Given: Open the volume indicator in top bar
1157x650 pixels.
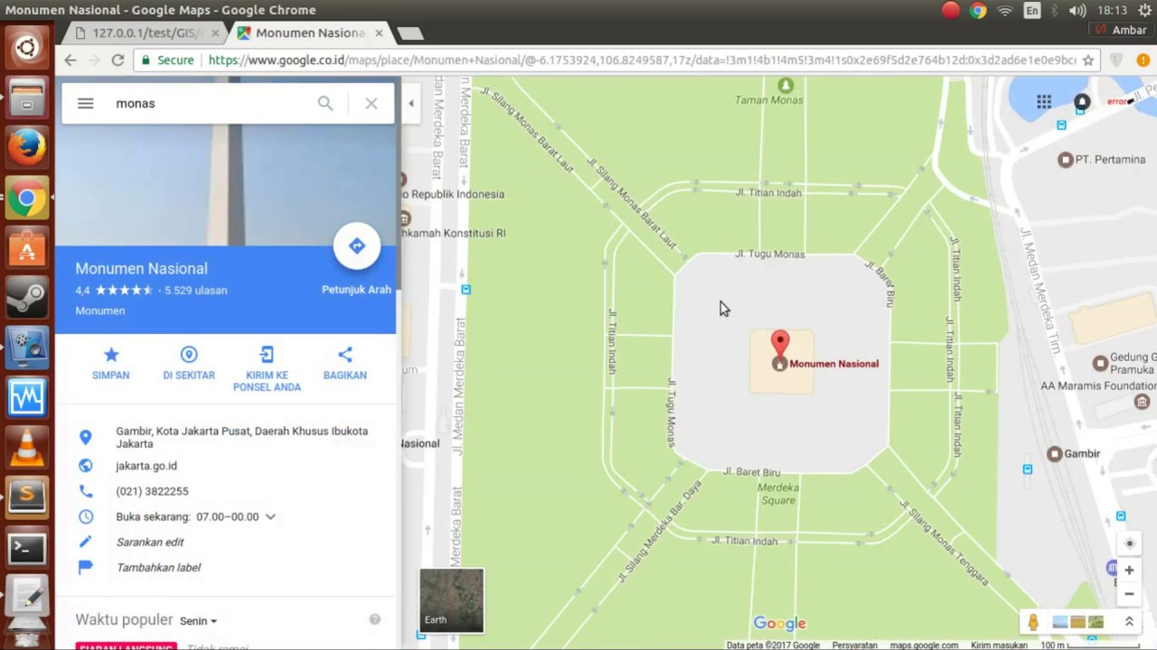Looking at the screenshot, I should click(x=1077, y=10).
